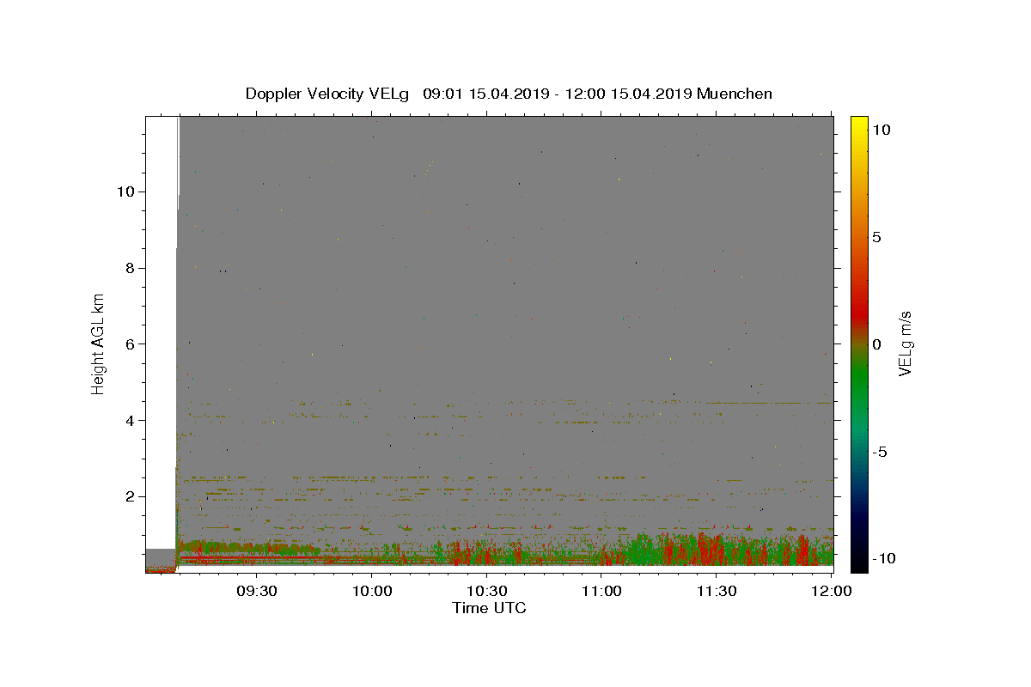The height and width of the screenshot is (687, 1031).
Task: Click the colorbar tick label 5
Action: click(876, 236)
